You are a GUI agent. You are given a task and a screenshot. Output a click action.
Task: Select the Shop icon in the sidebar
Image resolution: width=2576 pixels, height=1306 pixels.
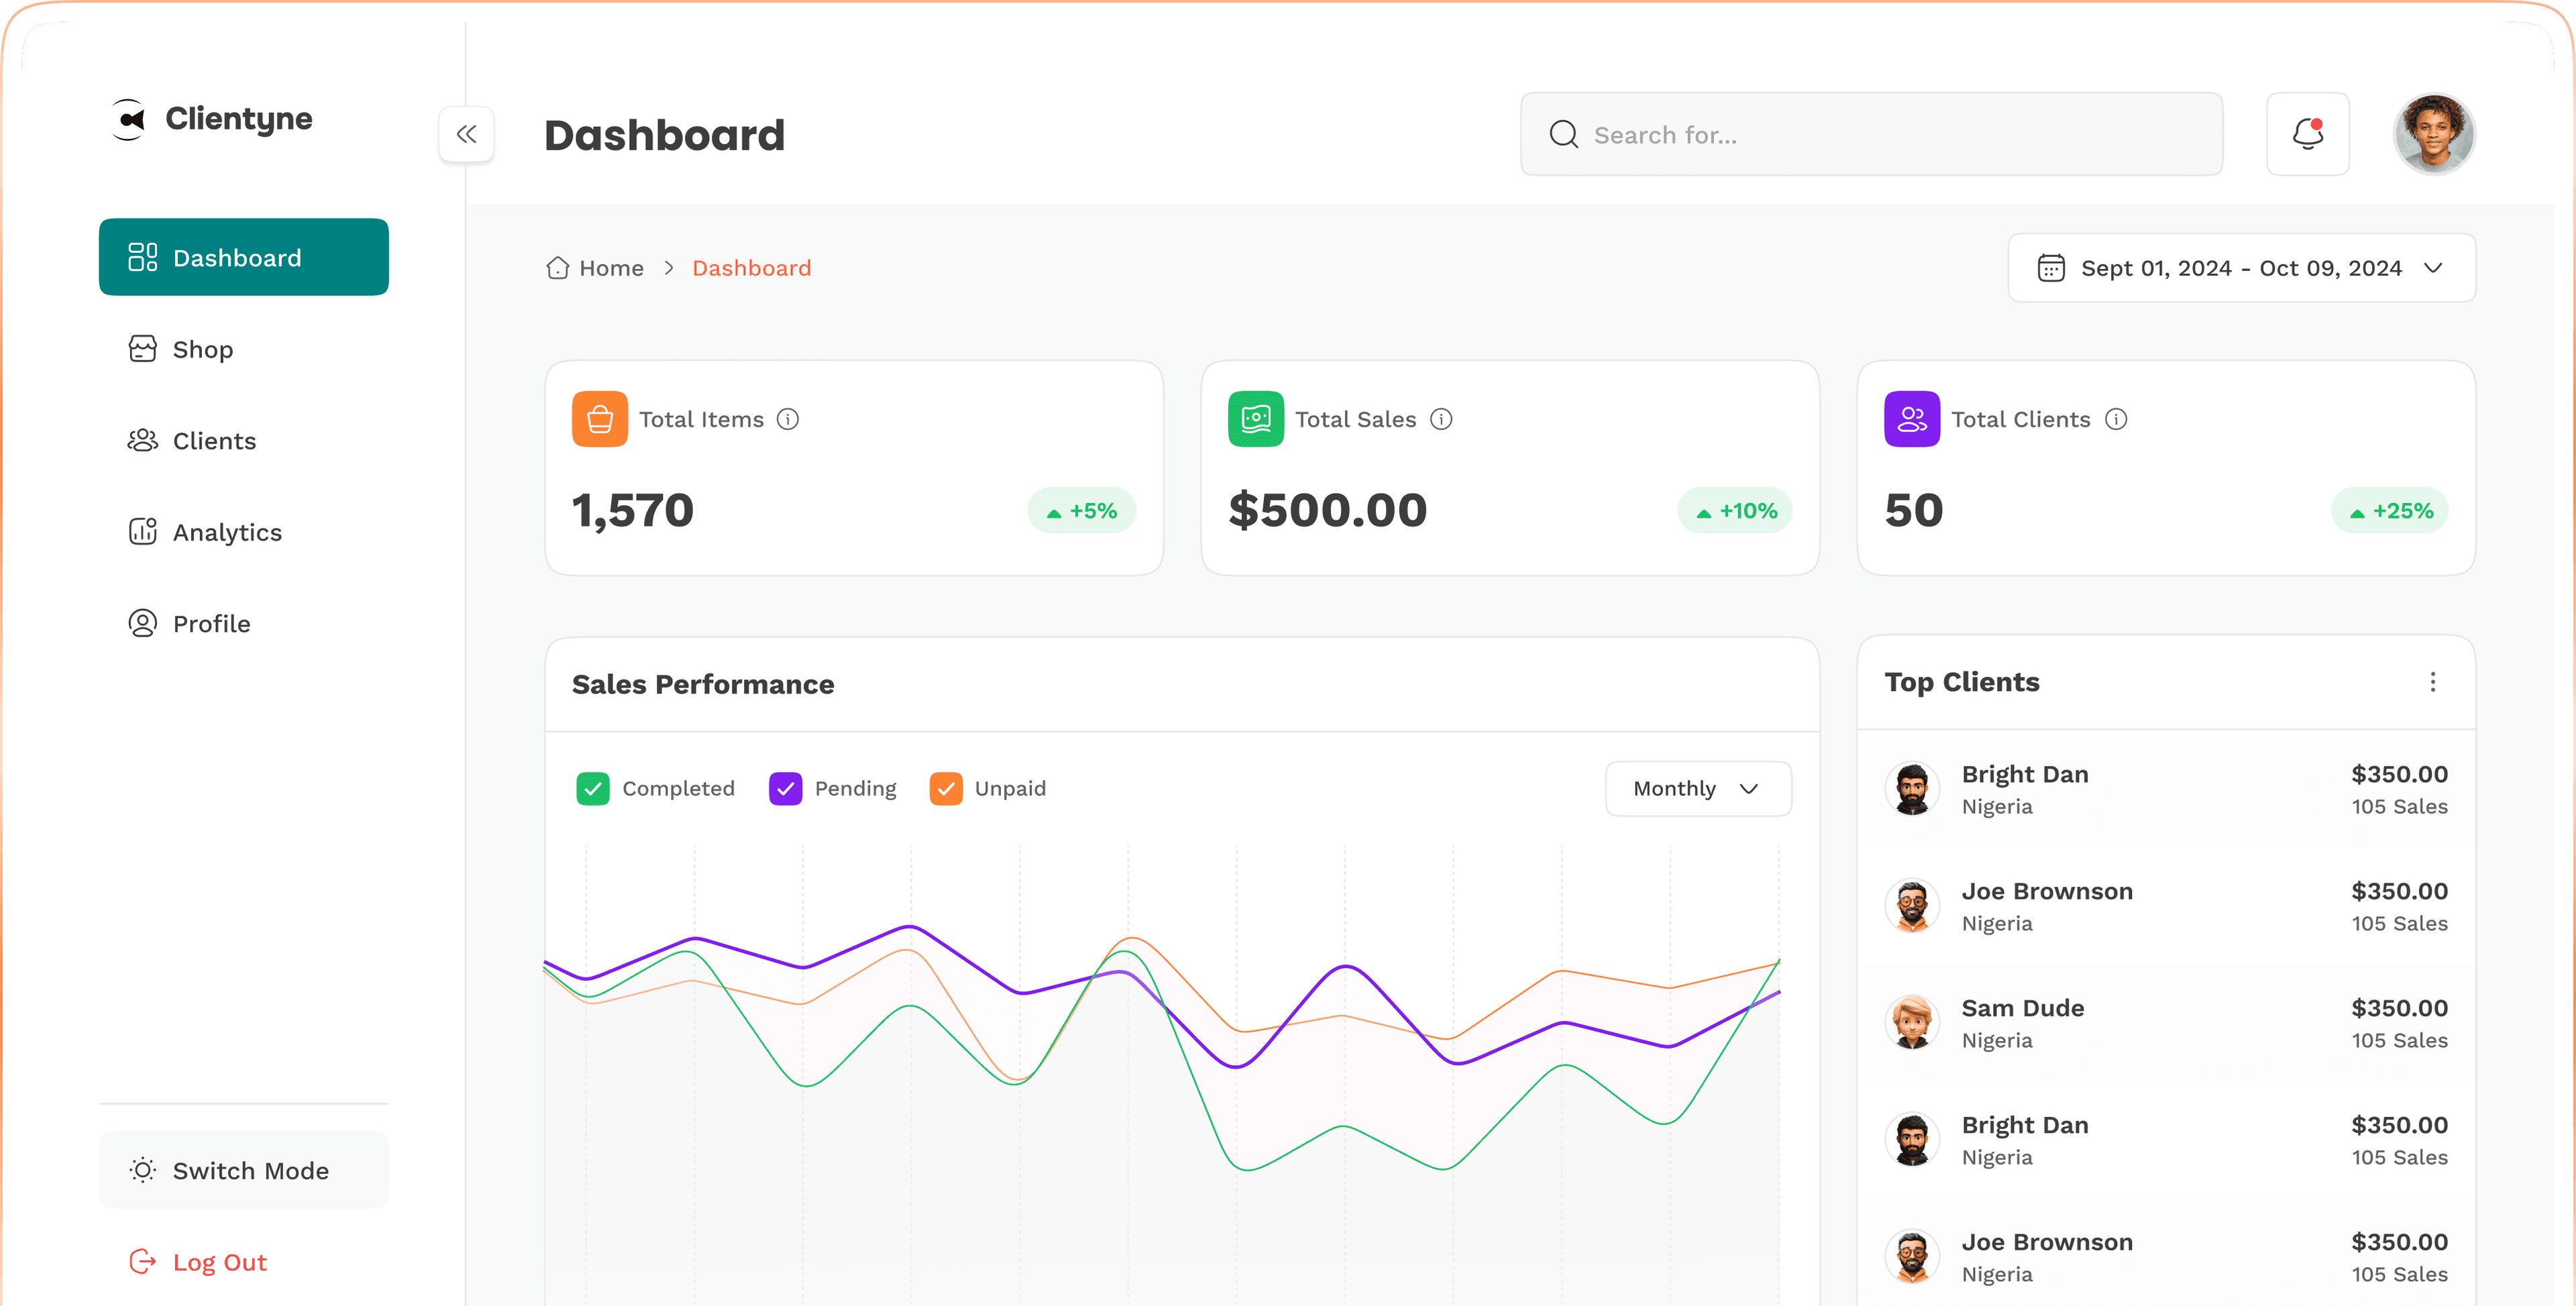142,349
